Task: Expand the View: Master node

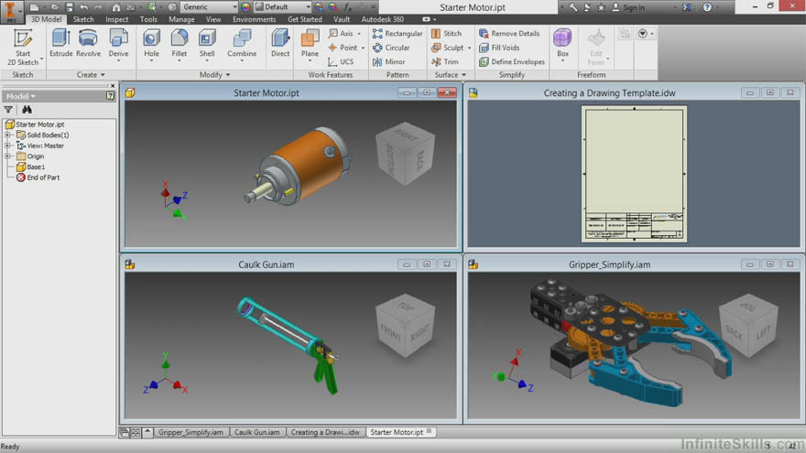Action: 7,146
